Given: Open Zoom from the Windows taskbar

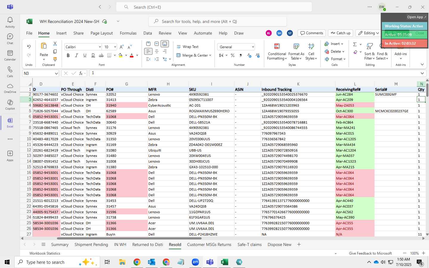Looking at the screenshot, I should point(195,262).
